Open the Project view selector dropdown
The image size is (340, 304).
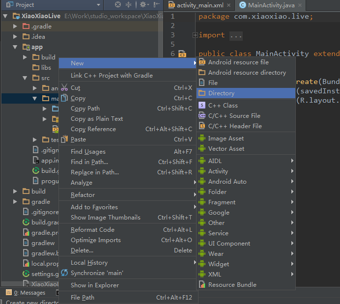[98, 5]
